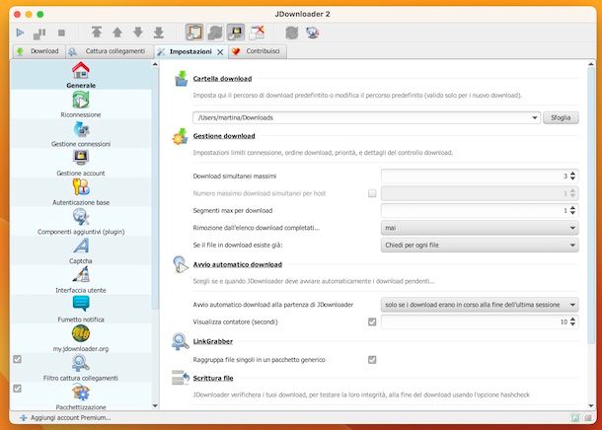Open Interfaccia utente settings

[81, 280]
